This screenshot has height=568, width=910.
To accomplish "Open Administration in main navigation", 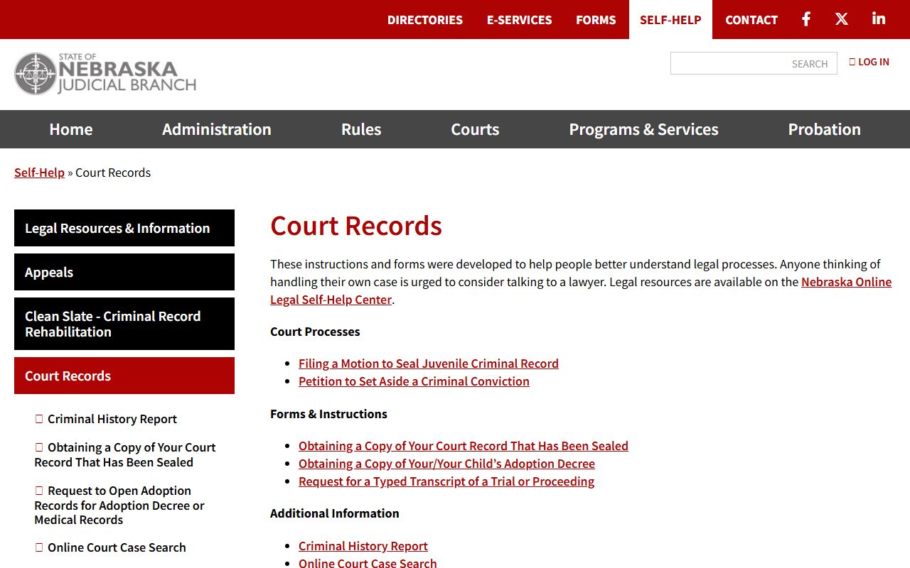I will [217, 129].
